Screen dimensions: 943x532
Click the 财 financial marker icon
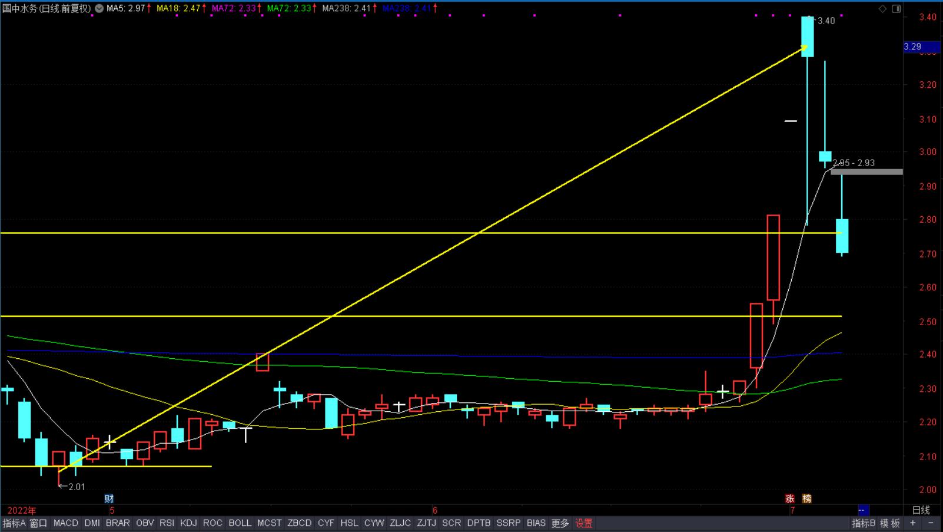pyautogui.click(x=109, y=498)
